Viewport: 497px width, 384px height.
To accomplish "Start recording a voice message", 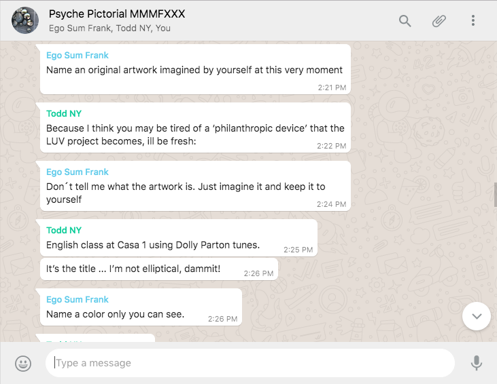I will coord(477,364).
